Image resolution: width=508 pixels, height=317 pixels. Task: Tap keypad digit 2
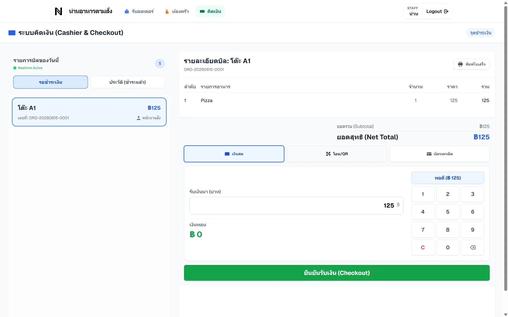pos(448,194)
